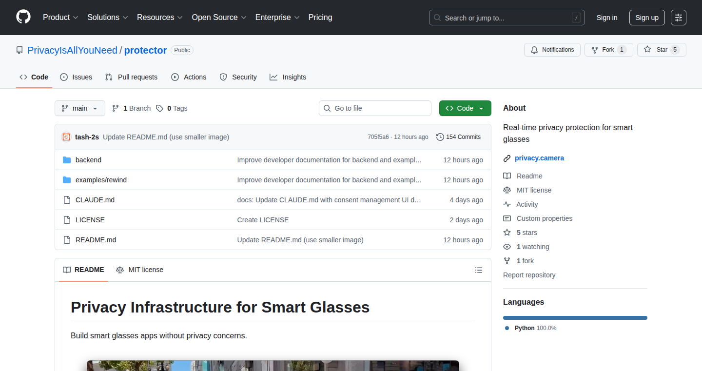Click the tash-2s avatar image

[66, 137]
